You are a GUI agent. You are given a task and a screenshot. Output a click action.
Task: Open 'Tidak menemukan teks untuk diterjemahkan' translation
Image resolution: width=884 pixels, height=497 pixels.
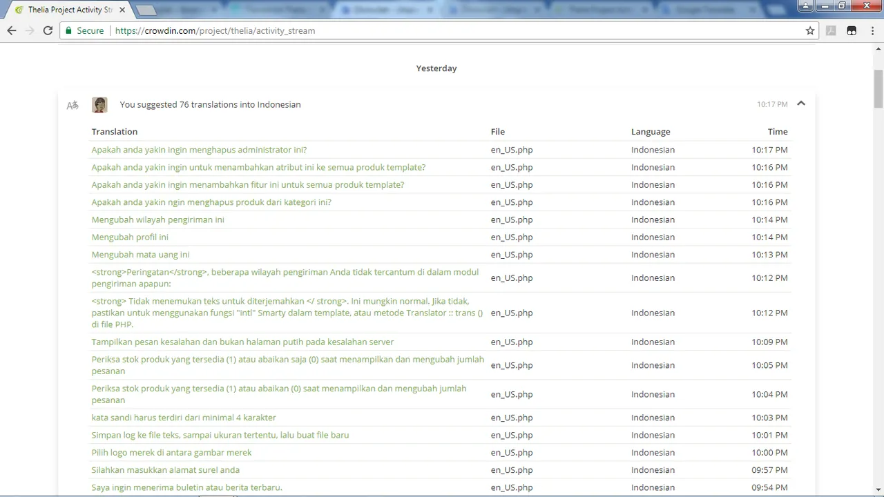point(287,313)
